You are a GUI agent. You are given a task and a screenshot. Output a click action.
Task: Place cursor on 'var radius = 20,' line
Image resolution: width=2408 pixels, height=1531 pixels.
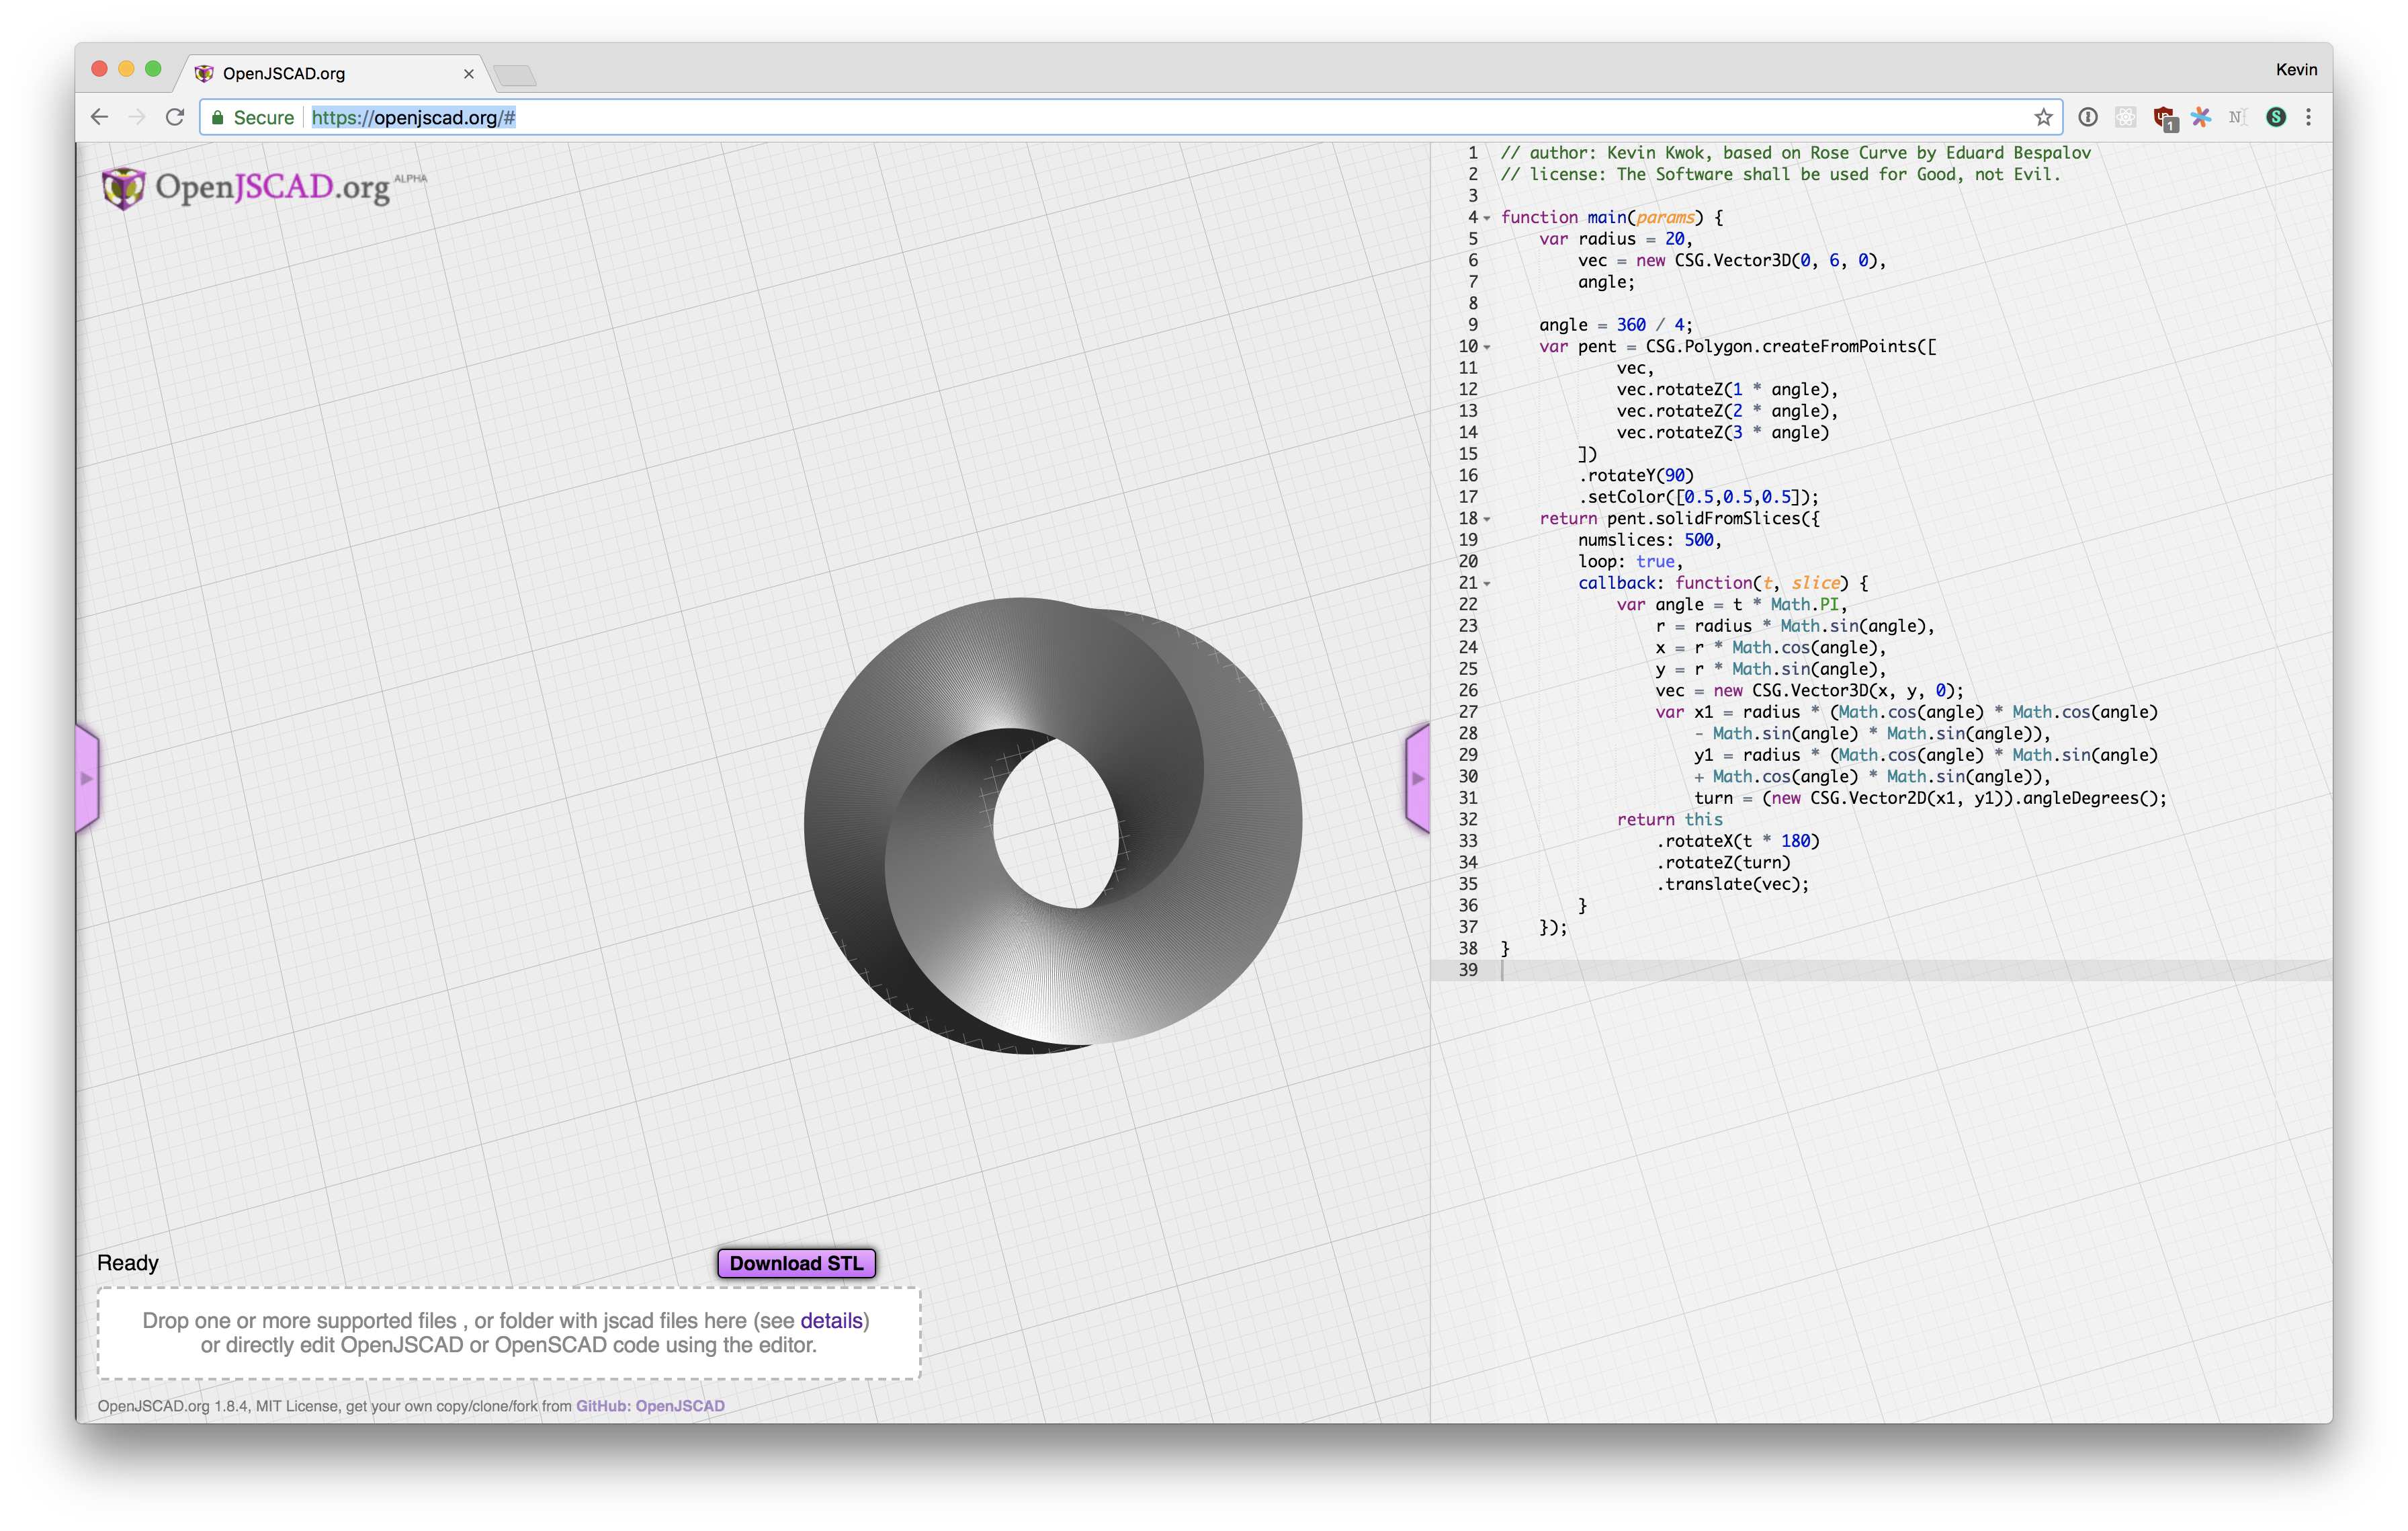pyautogui.click(x=1615, y=239)
